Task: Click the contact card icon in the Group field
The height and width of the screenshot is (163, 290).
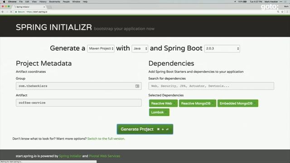Action: [137, 86]
